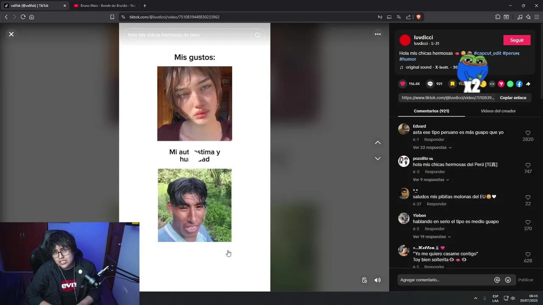Image resolution: width=543 pixels, height=305 pixels.
Task: Expand Ver 22 respuestas under Eduard
Action: click(432, 147)
